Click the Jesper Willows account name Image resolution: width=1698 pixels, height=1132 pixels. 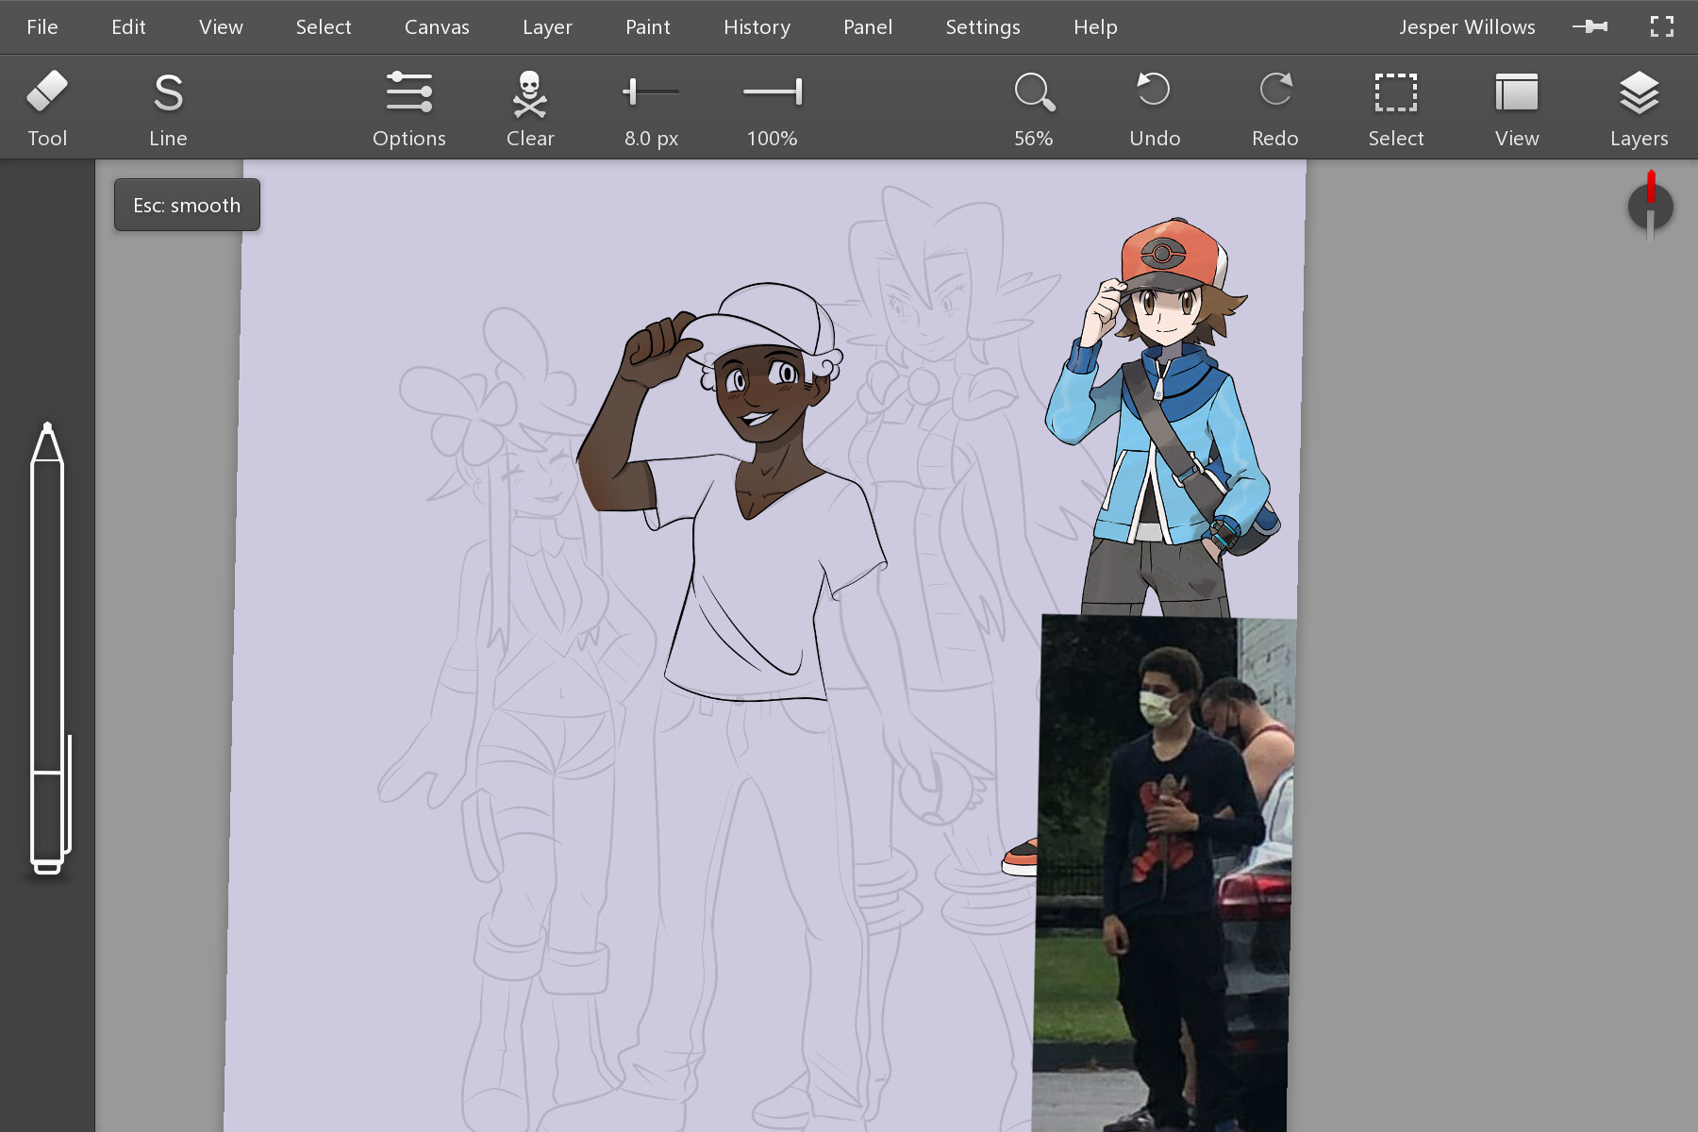point(1466,26)
